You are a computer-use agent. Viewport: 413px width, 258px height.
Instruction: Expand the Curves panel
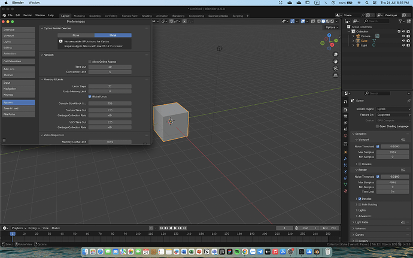click(354, 235)
